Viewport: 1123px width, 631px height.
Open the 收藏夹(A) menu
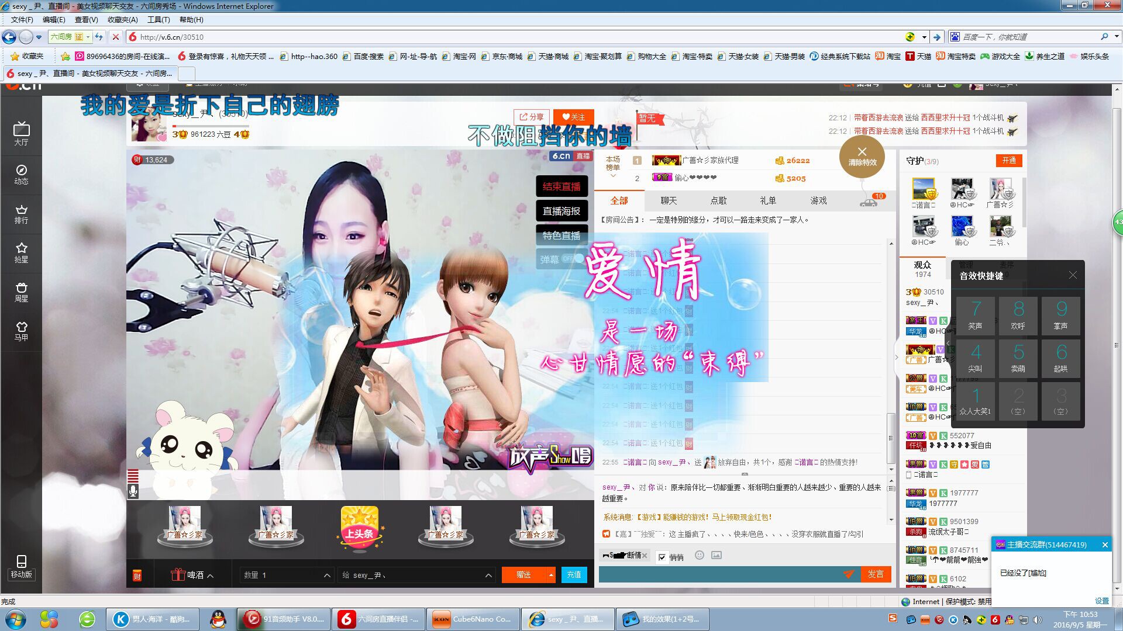123,19
